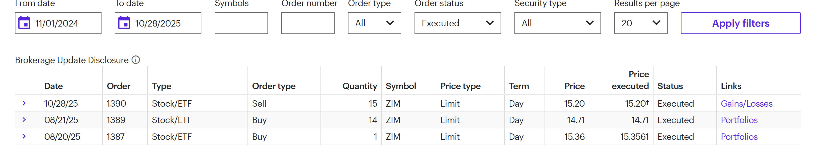Click into the Order number input field

coord(307,23)
